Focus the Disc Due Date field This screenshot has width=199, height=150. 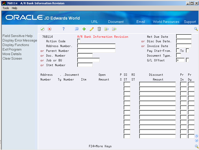(x=184, y=41)
